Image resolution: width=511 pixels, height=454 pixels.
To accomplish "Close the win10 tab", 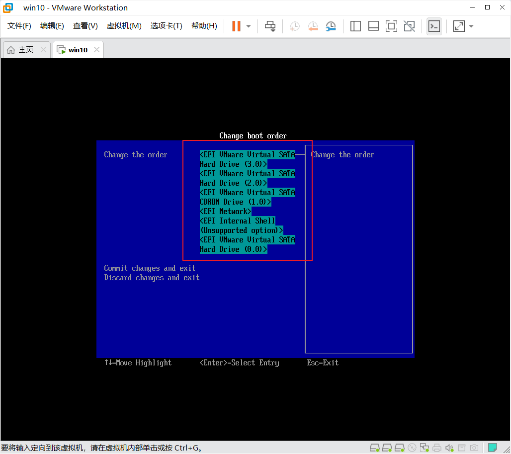I will point(96,50).
